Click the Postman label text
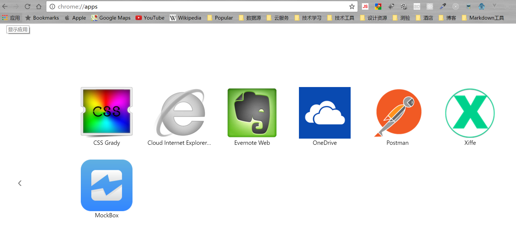This screenshot has height=238, width=516. click(398, 143)
